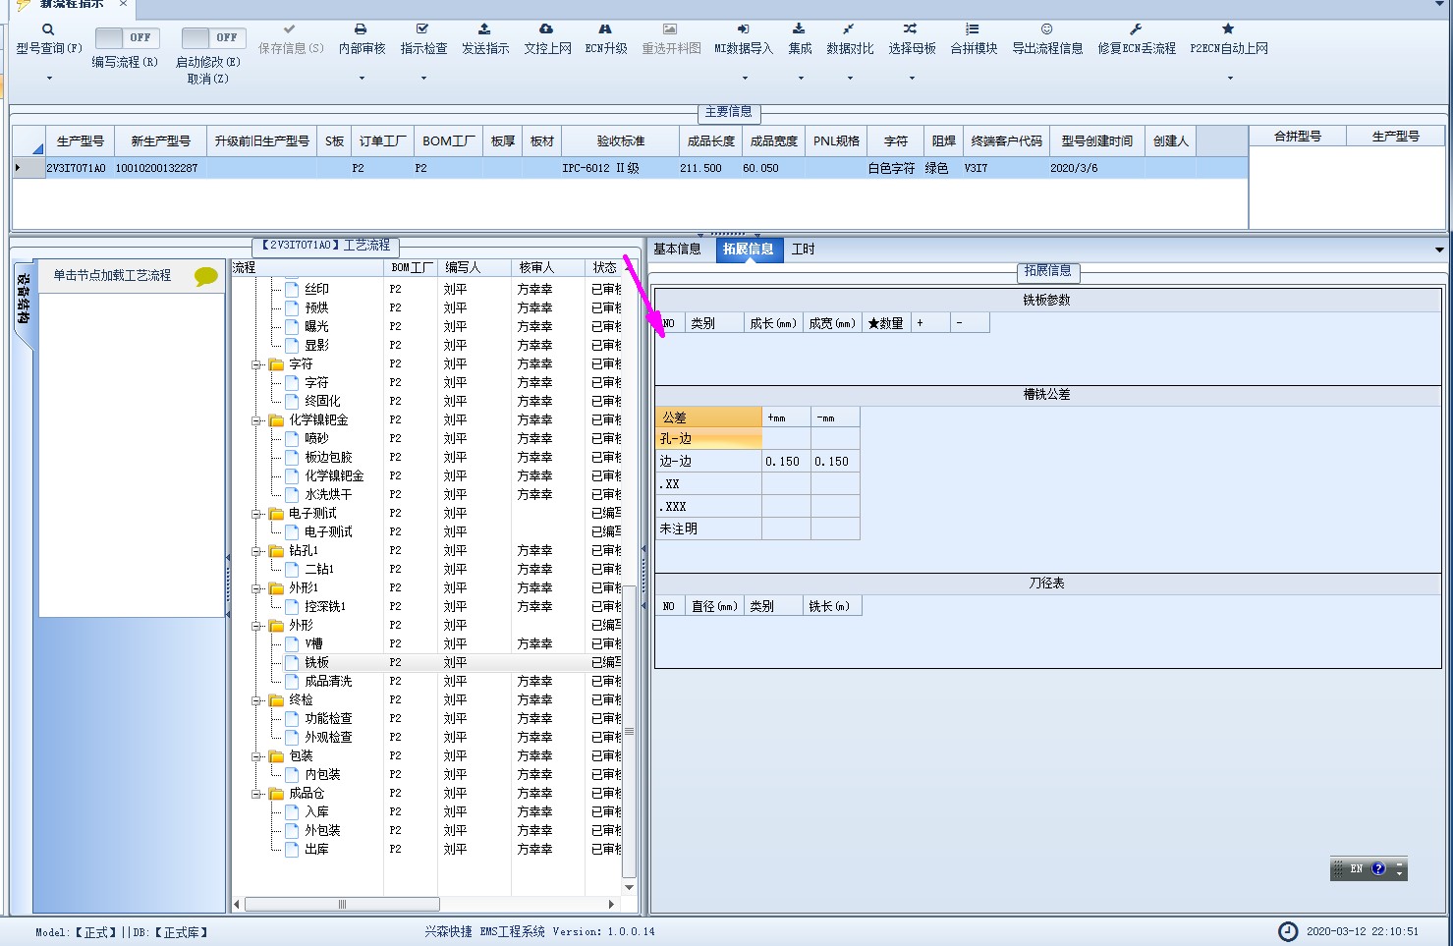Click the MI数据导入 import icon
1453x946 pixels.
(x=744, y=29)
